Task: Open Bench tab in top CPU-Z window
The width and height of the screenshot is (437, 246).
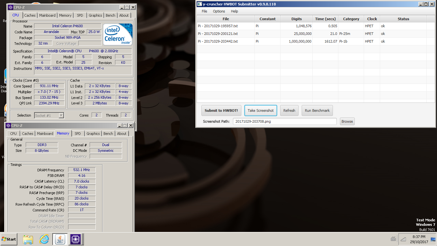Action: 111,15
